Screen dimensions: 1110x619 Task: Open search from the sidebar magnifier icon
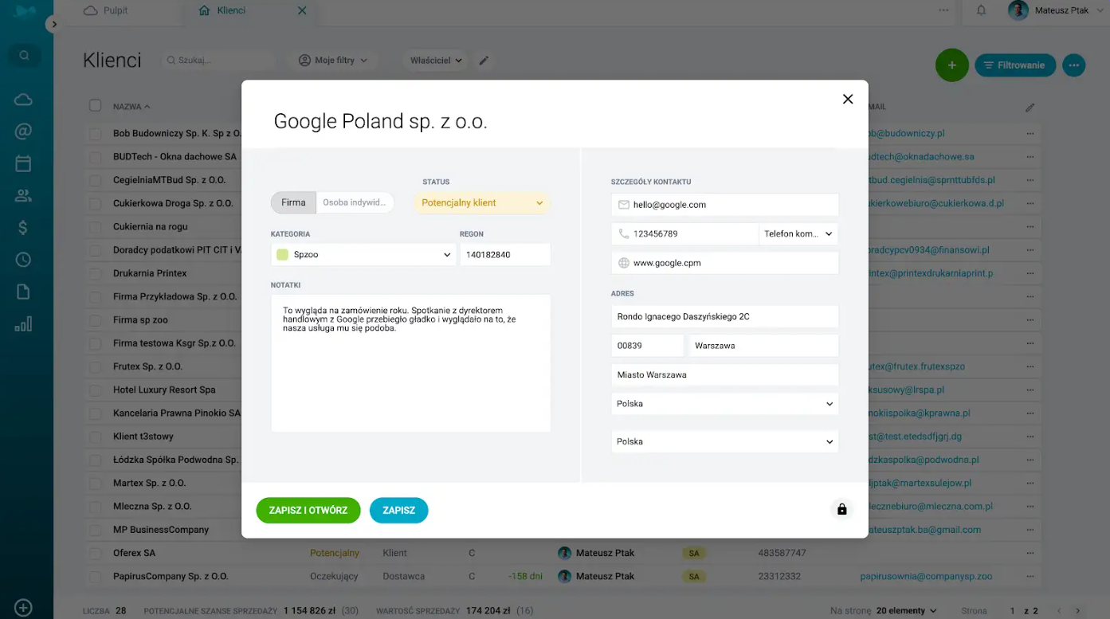pyautogui.click(x=24, y=56)
